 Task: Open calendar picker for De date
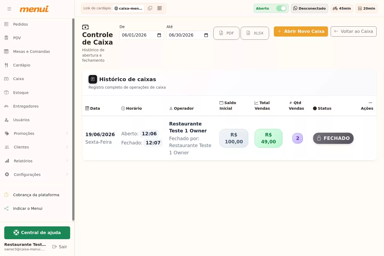pos(159,35)
